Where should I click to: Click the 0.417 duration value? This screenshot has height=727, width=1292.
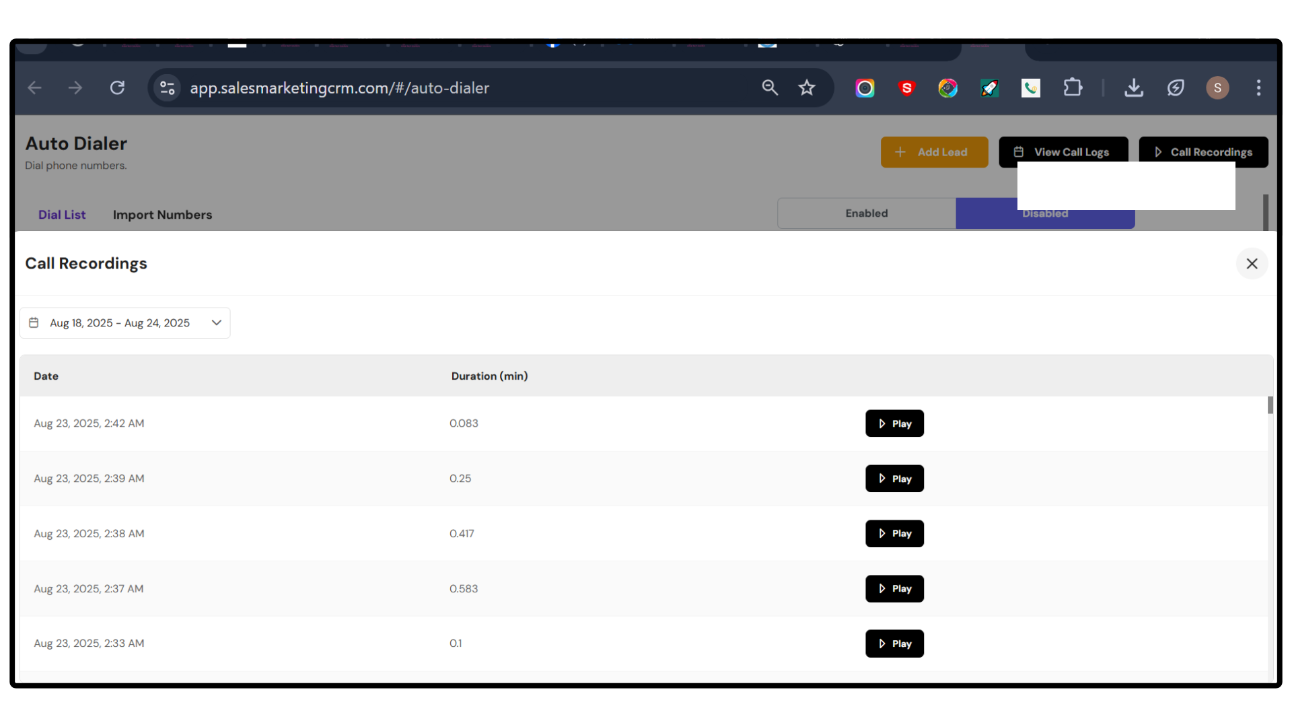click(462, 534)
